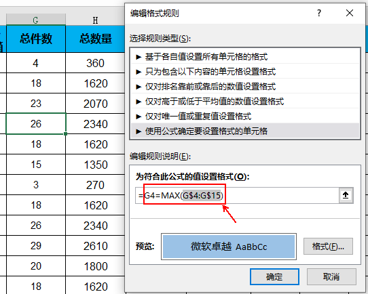Click the 总件数 header cell
The width and height of the screenshot is (368, 294).
36,39
